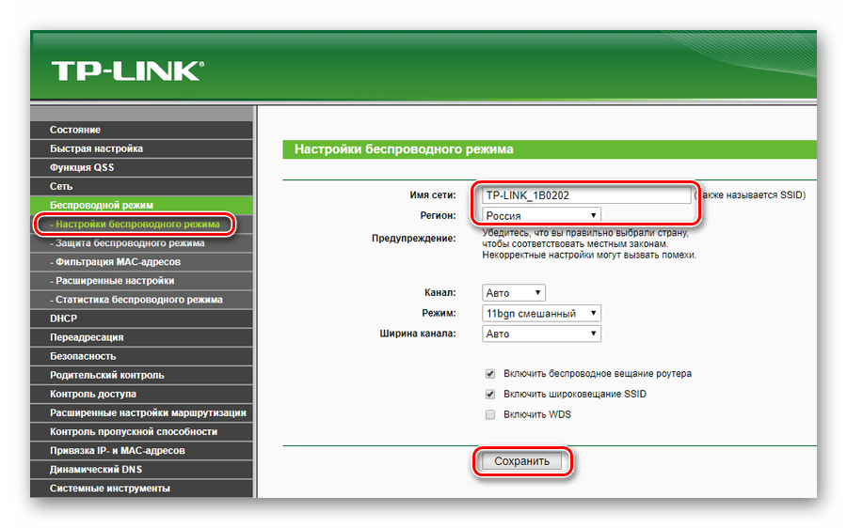Select Беспроводной режим menu section

click(141, 206)
